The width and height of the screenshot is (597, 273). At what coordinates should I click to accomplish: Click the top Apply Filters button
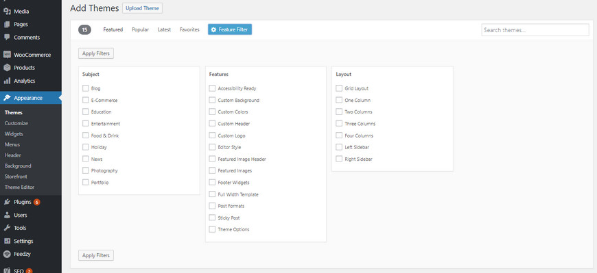[96, 53]
